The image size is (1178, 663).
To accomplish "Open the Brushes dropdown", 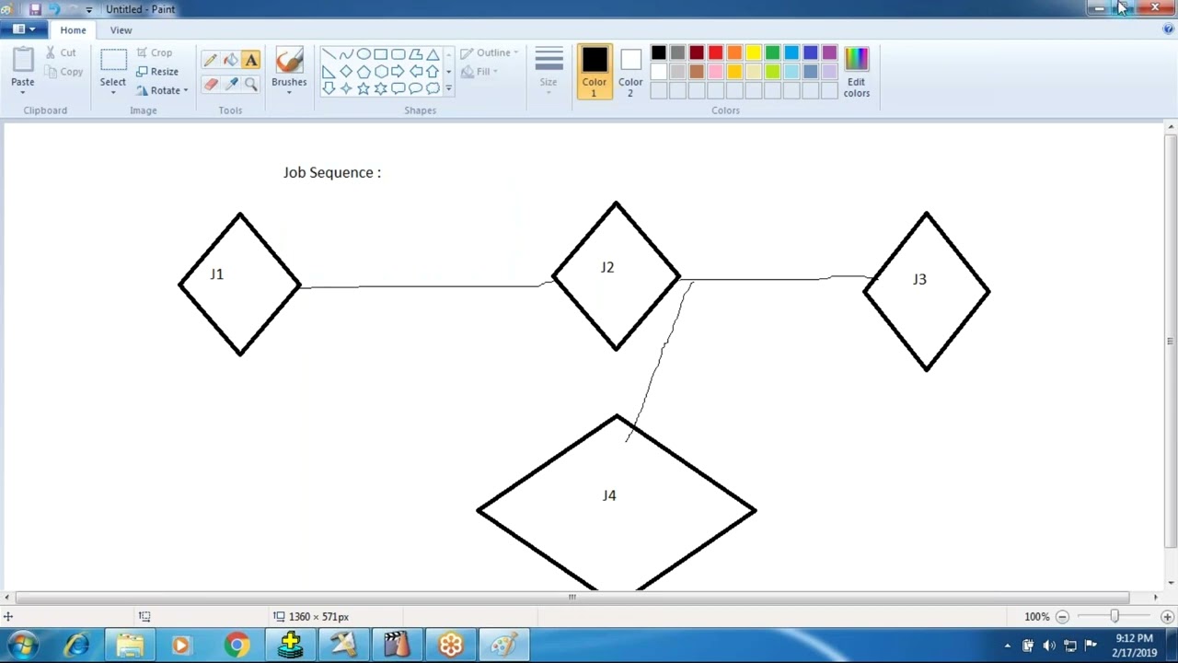I will click(x=289, y=91).
